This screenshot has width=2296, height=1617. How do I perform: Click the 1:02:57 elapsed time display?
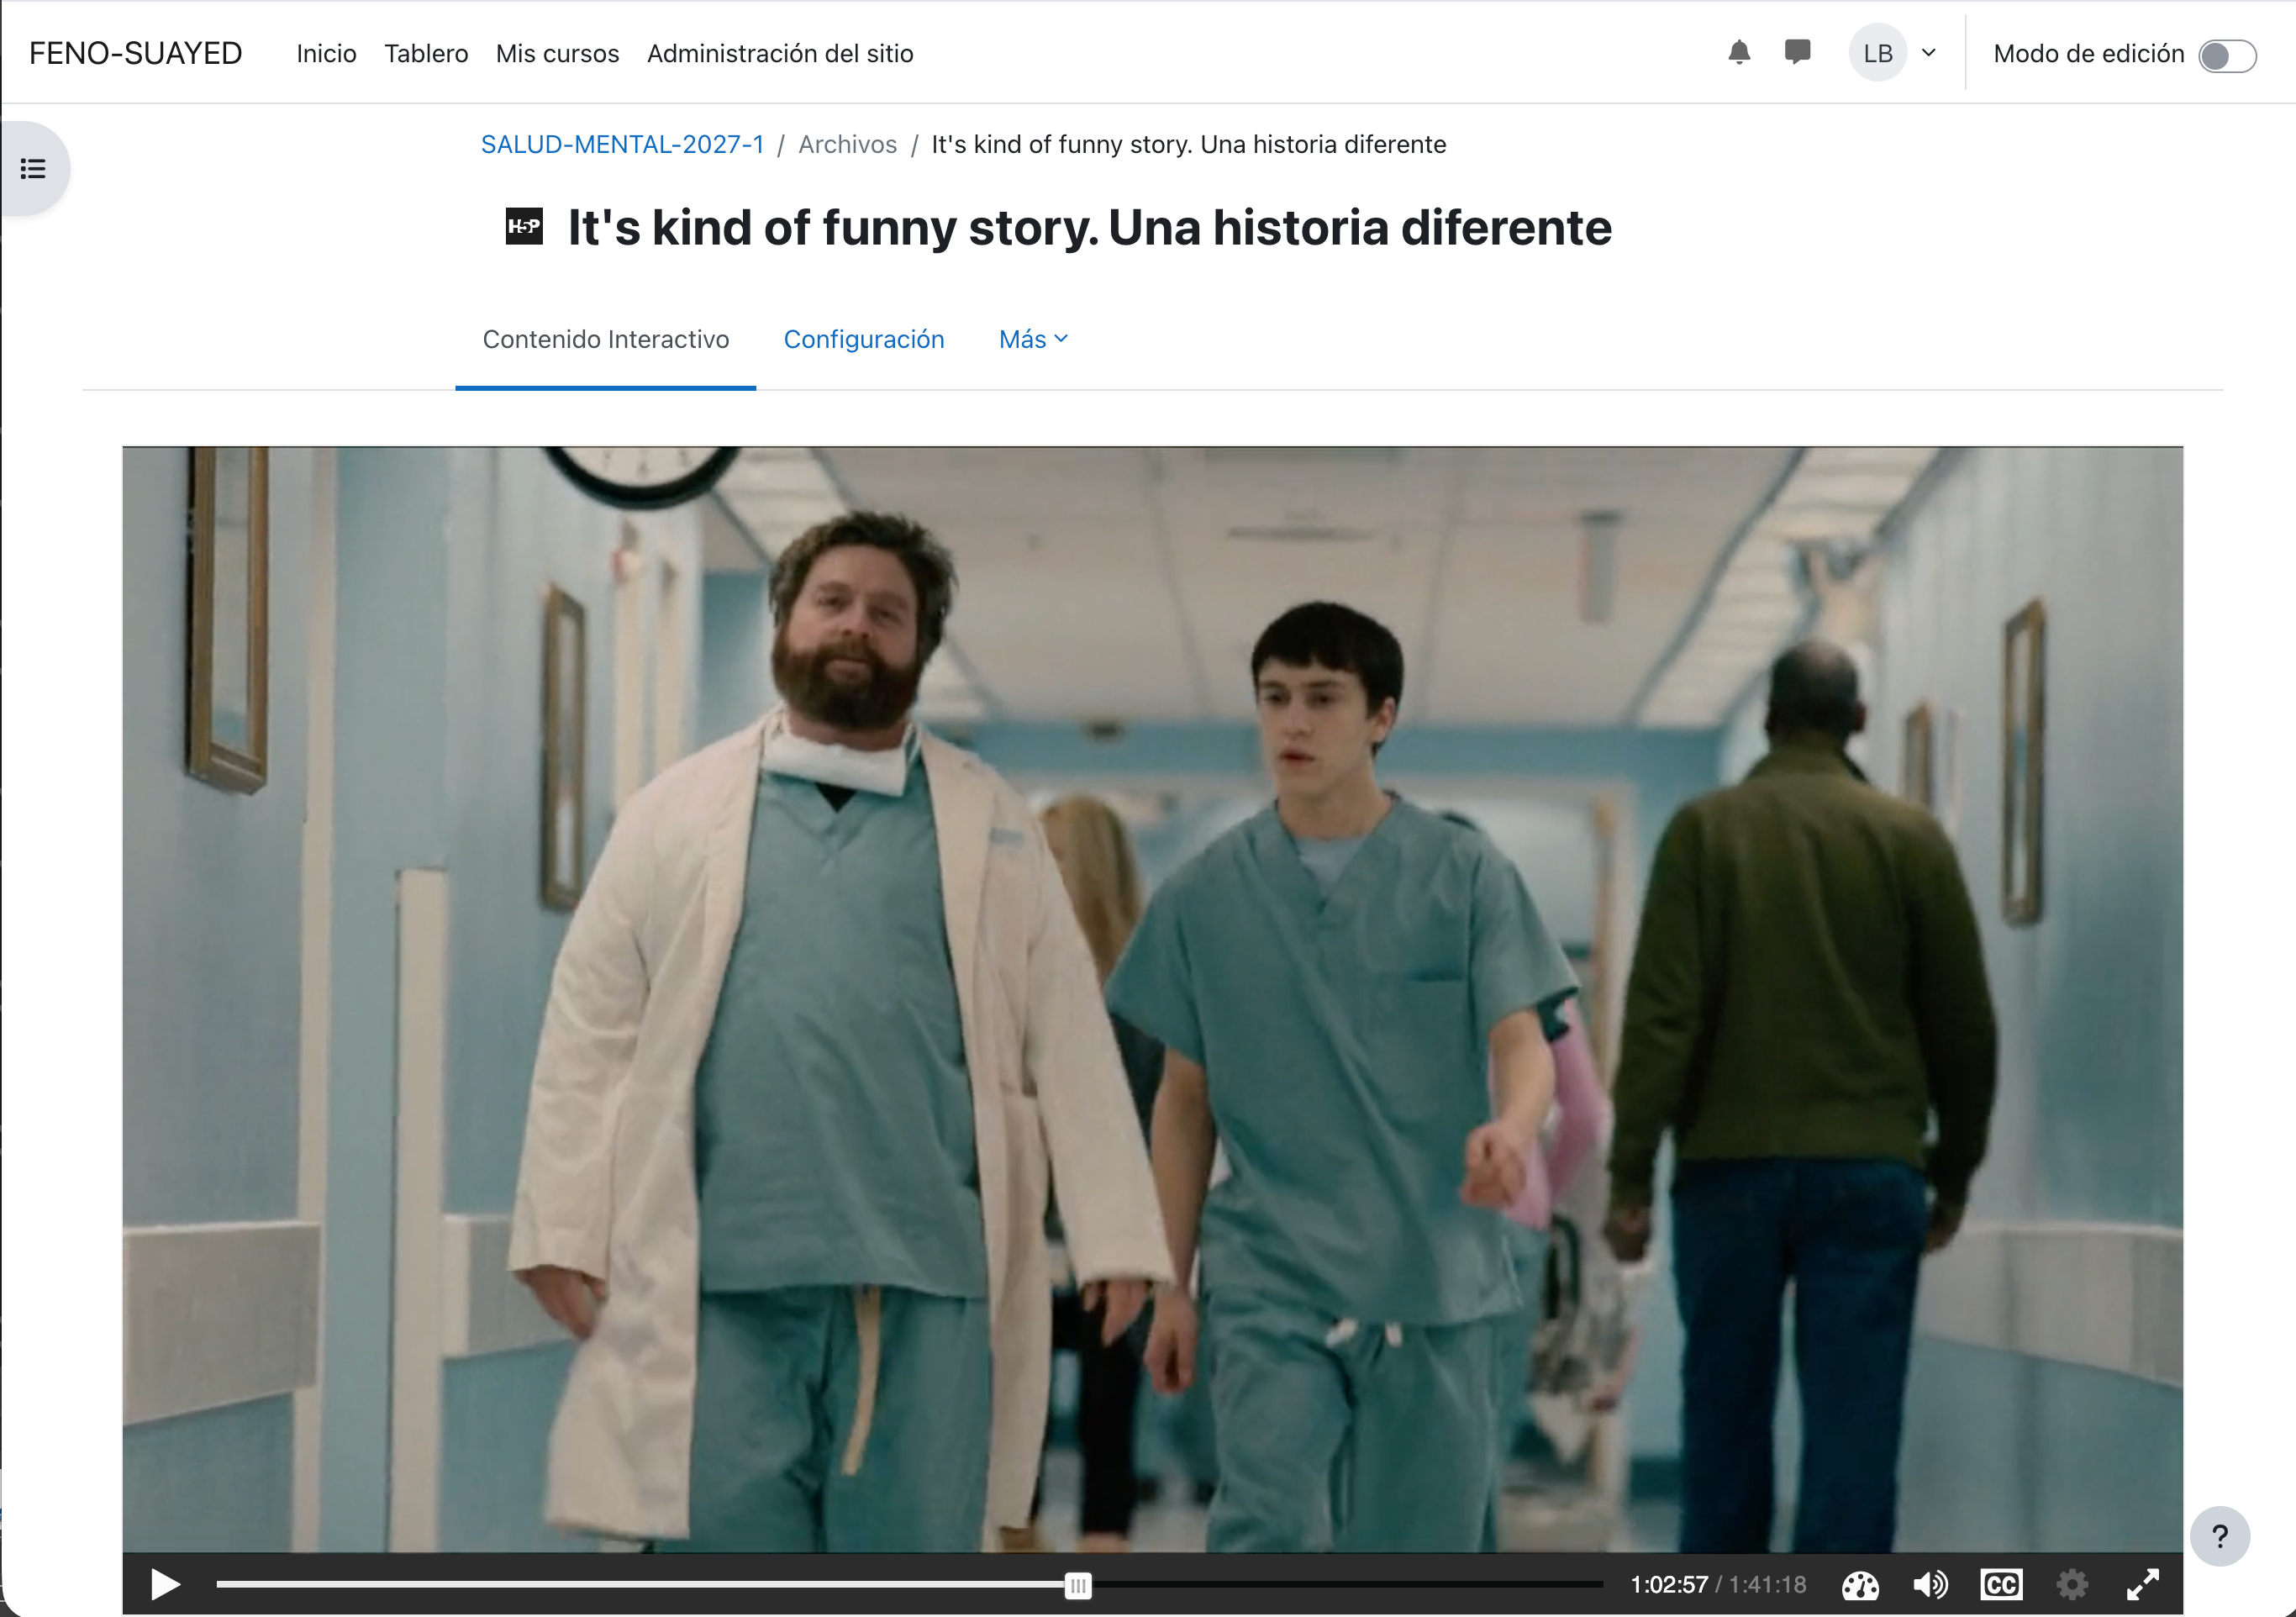click(1668, 1585)
